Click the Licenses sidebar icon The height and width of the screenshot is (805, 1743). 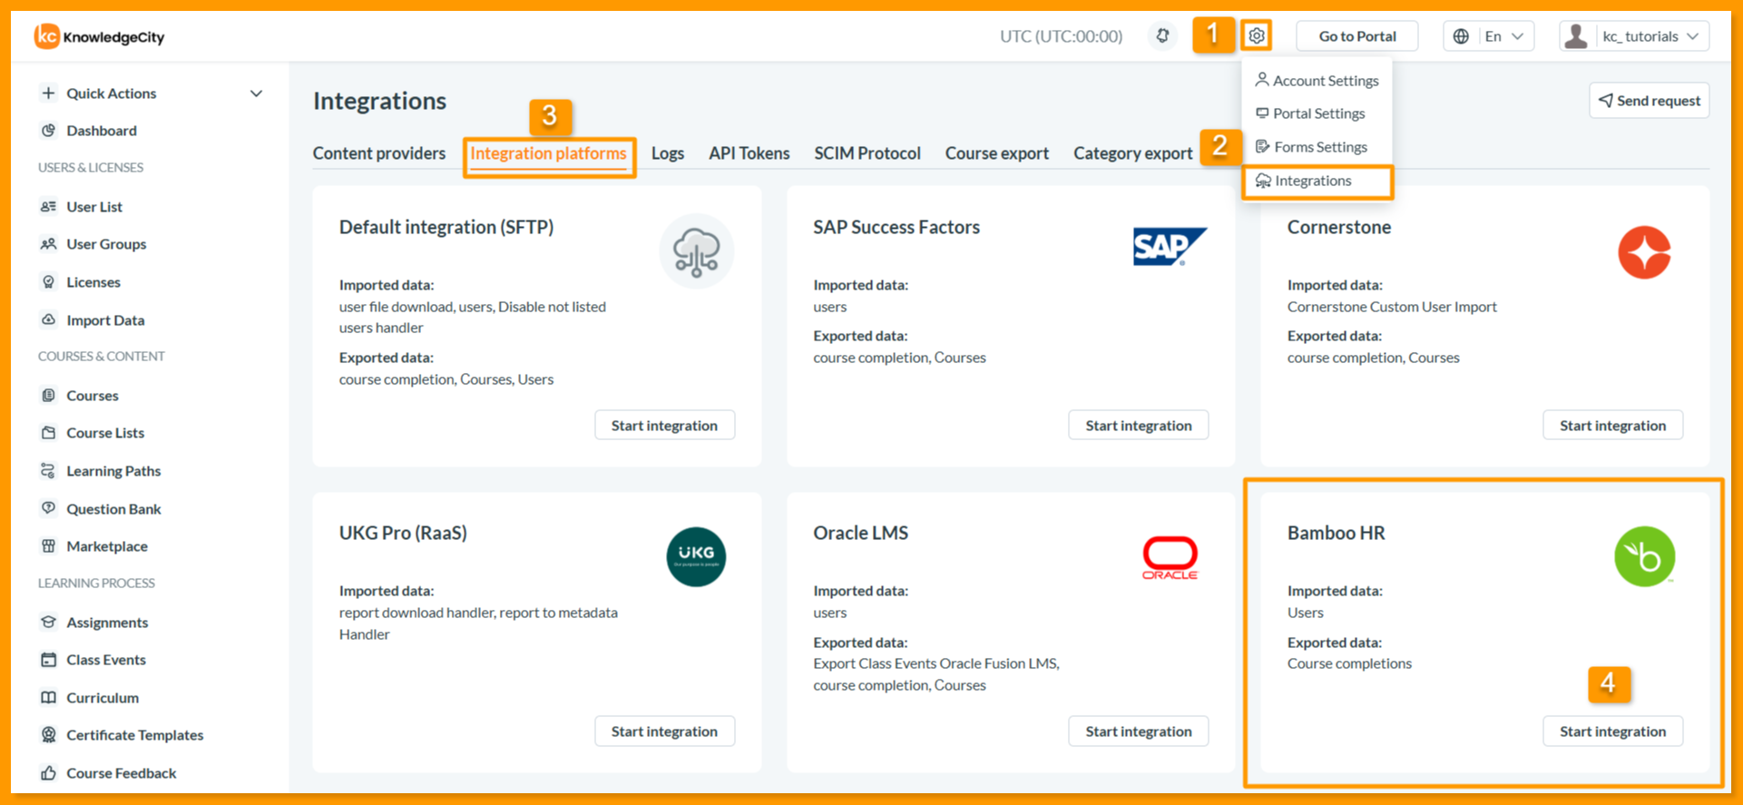pos(49,282)
